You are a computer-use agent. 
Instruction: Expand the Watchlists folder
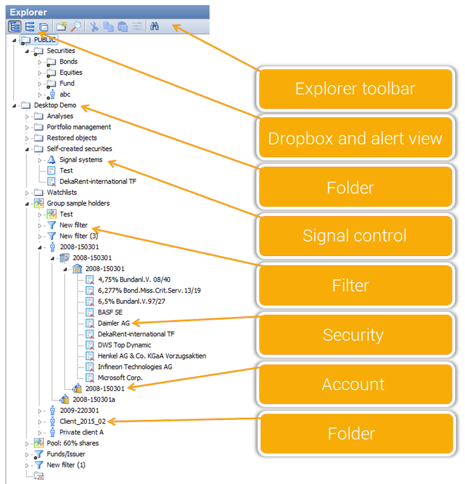coord(27,193)
